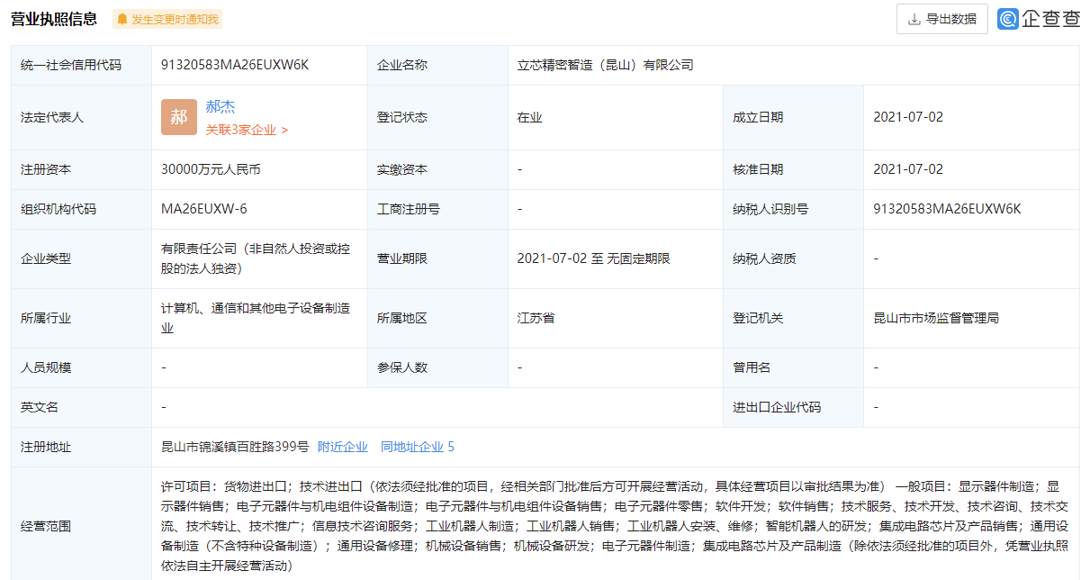Open legal representative 郝杰 profile link
The width and height of the screenshot is (1090, 580).
coord(221,105)
